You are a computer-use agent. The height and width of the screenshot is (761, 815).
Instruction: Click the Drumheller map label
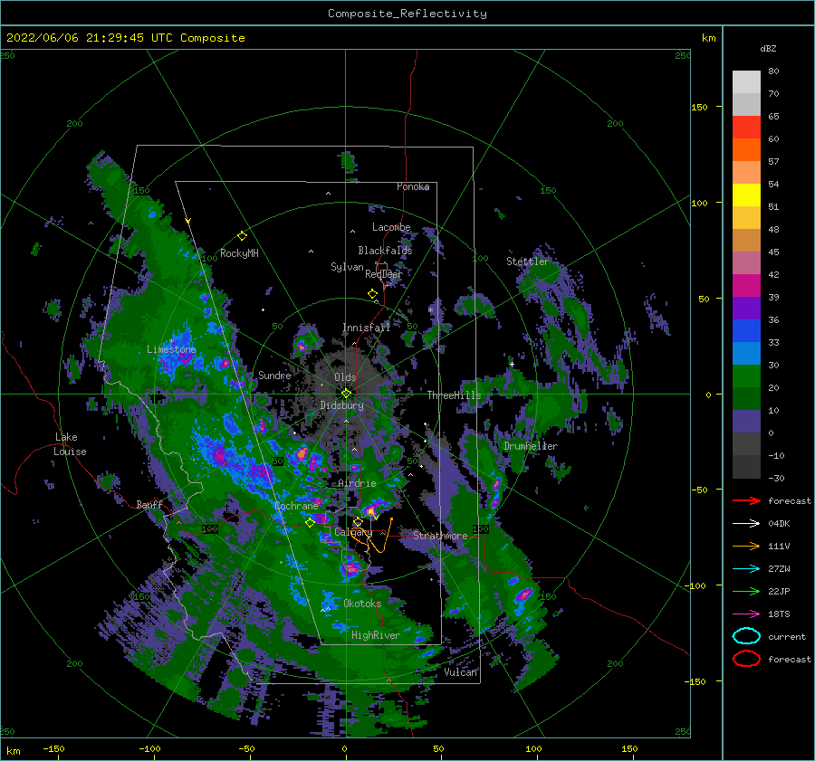pos(531,446)
